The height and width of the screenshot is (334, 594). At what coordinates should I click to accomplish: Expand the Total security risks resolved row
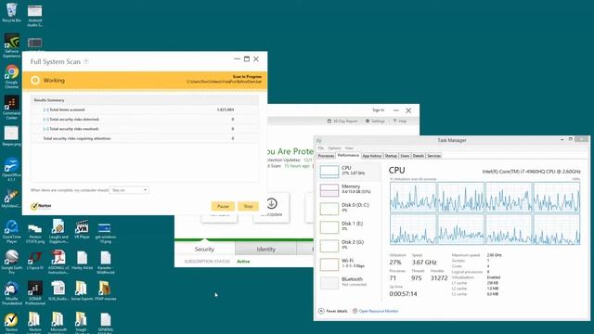coord(45,129)
